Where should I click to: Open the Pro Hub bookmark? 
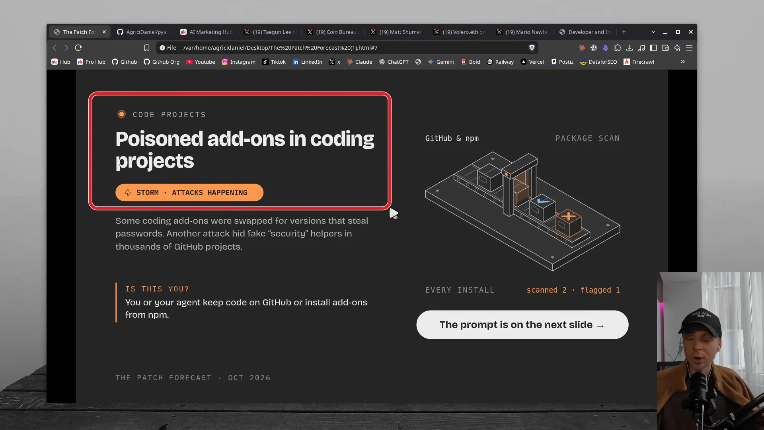pyautogui.click(x=91, y=62)
